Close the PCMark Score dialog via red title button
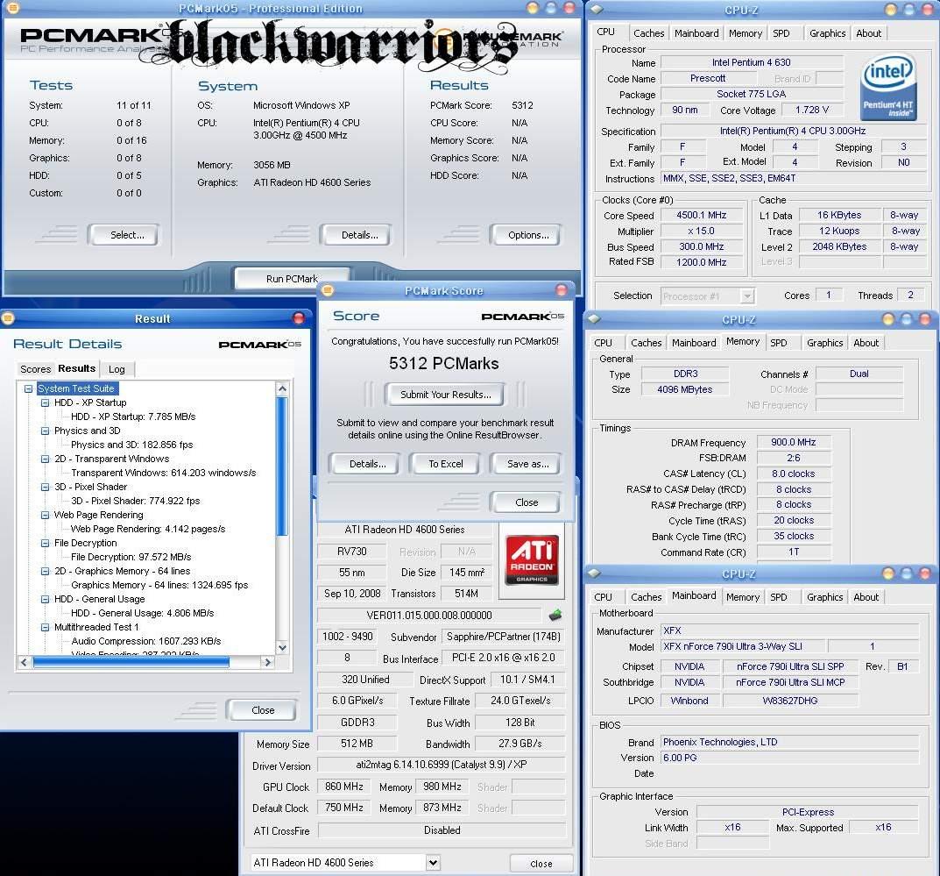940x876 pixels. [562, 290]
